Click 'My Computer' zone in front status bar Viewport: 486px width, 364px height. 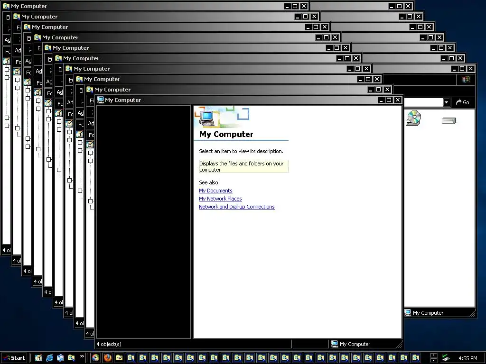point(351,344)
